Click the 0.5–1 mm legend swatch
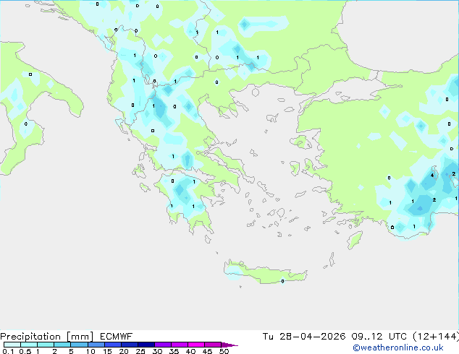 point(29,345)
